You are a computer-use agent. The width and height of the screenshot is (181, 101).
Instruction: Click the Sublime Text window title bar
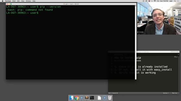click(x=158, y=52)
